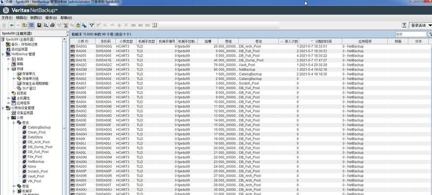This screenshot has width=432, height=195.
Task: Sort by 介质 ID column header
Action: click(83, 41)
